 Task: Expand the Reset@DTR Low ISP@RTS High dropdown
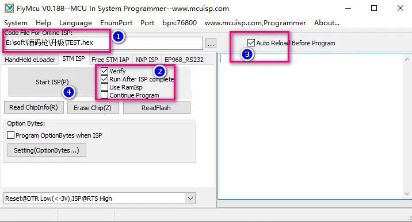coord(190,198)
